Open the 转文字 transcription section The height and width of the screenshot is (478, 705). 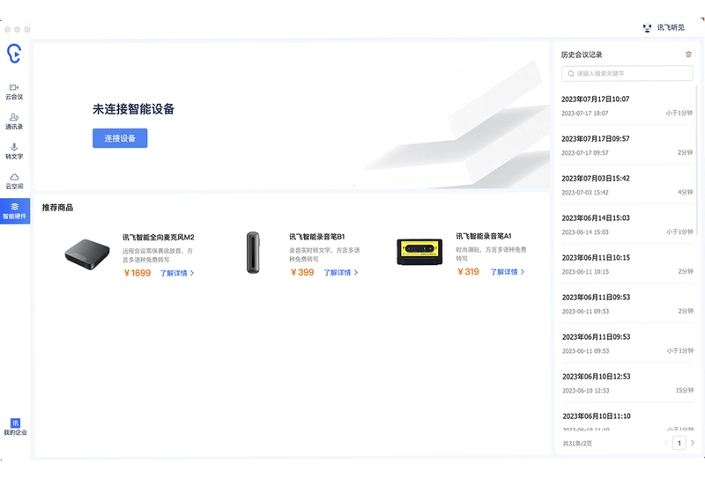pos(14,151)
